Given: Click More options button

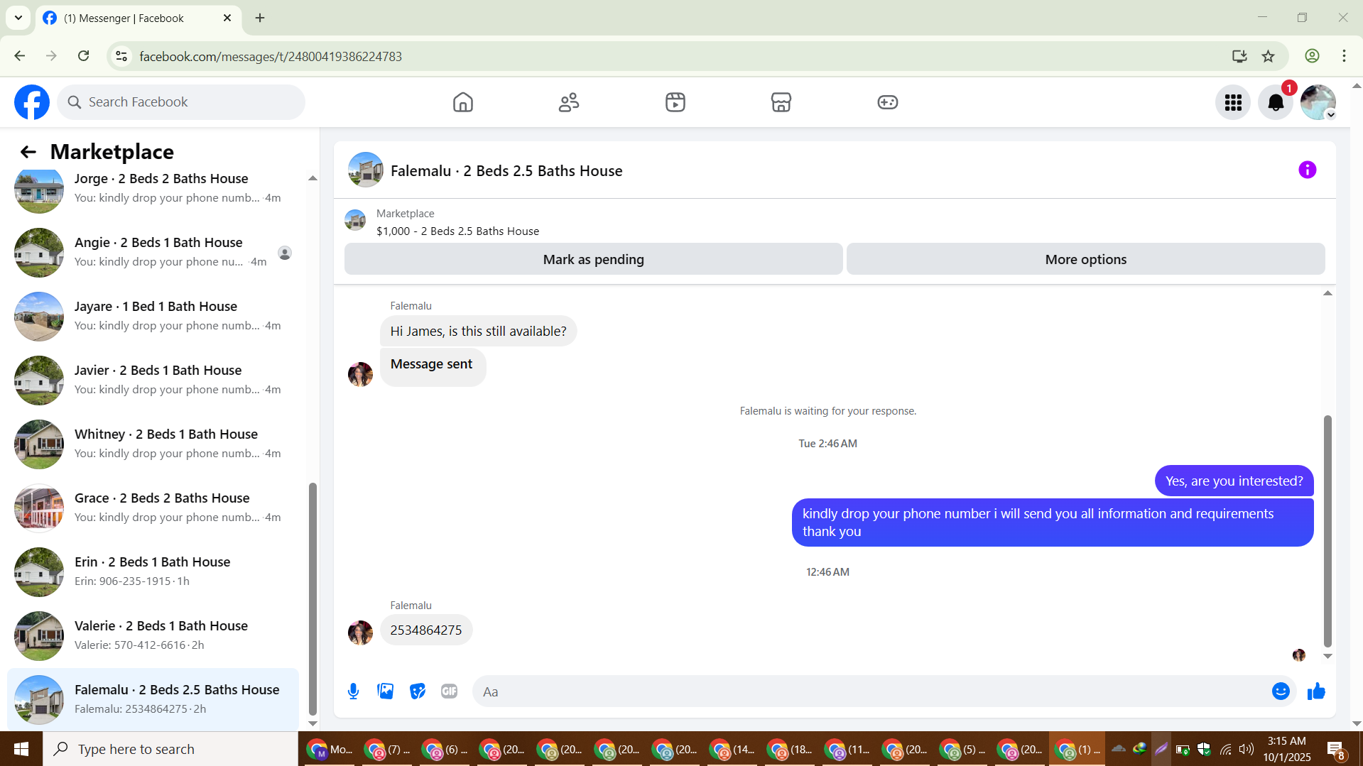Looking at the screenshot, I should 1085,260.
